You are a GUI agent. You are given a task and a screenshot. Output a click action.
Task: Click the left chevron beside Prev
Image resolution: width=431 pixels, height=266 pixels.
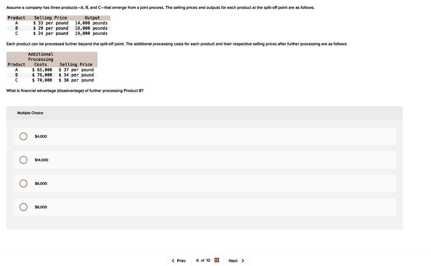point(173,261)
